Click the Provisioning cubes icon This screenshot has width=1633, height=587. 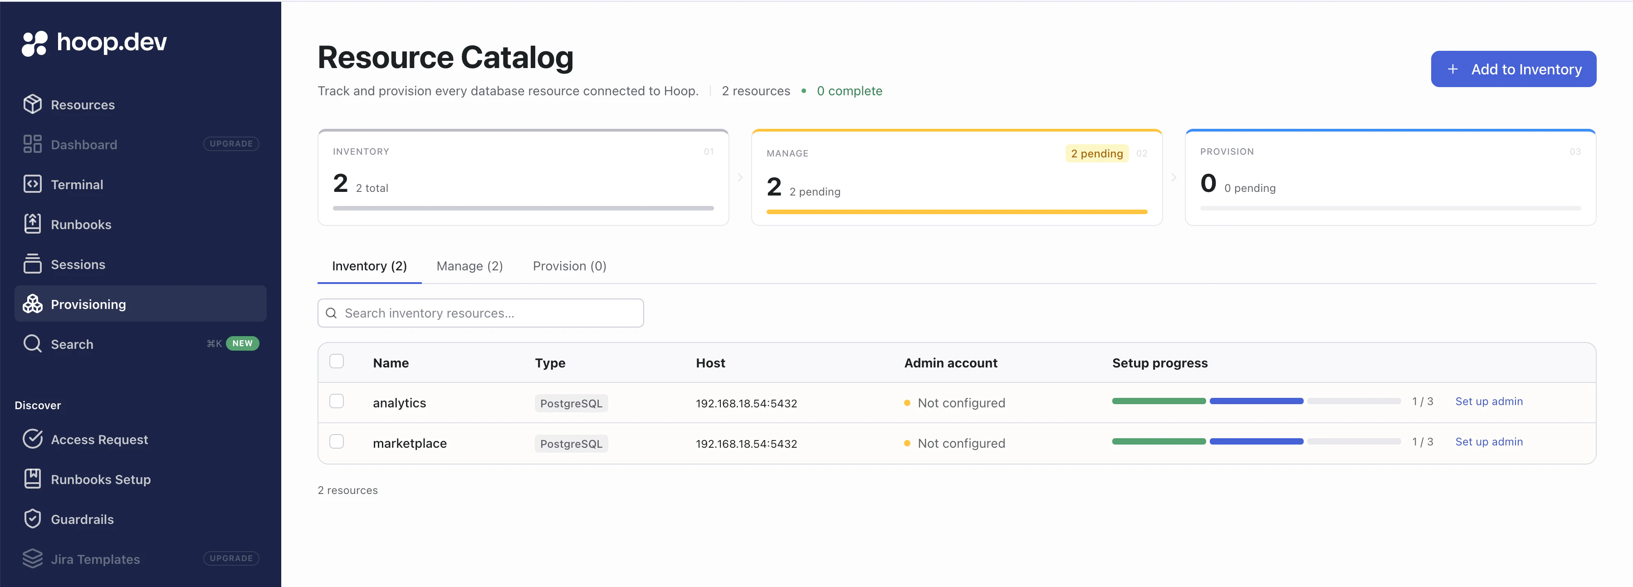pos(32,303)
